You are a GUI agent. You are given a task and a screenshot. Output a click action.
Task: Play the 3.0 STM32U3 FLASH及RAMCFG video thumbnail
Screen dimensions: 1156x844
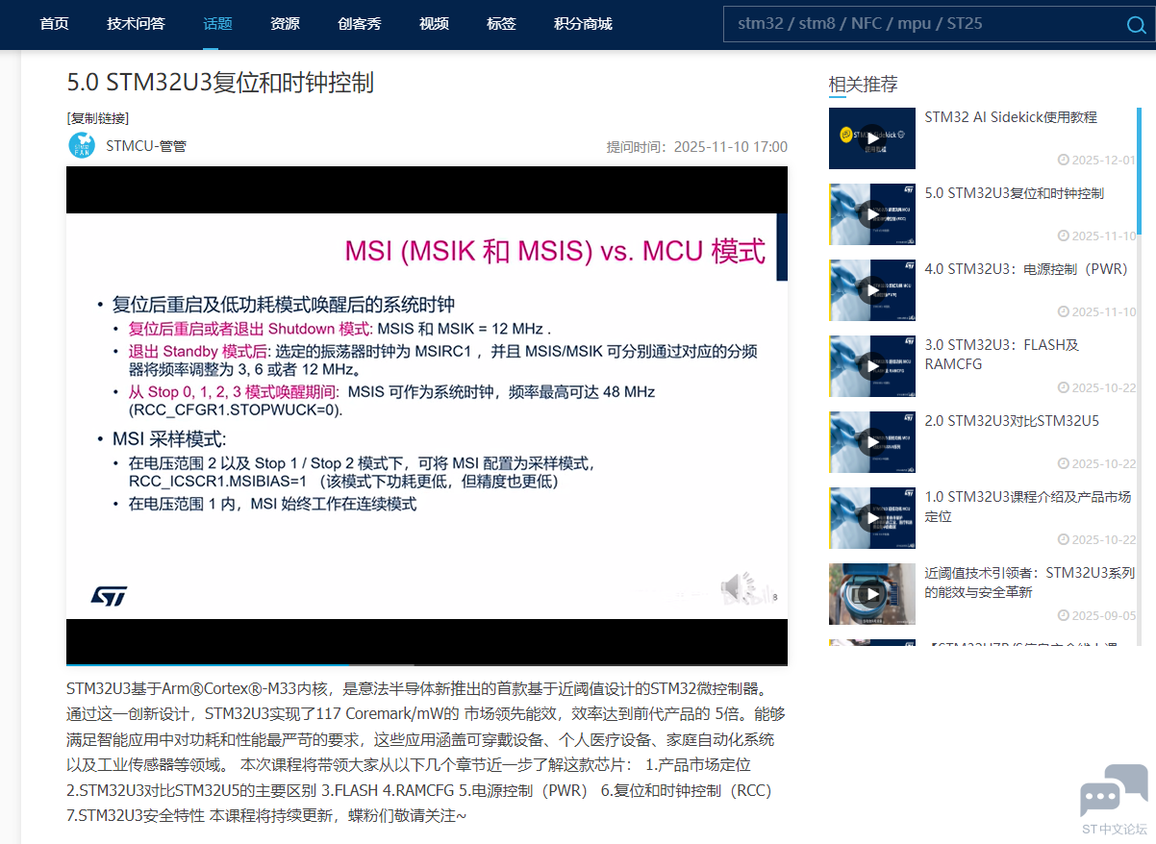(871, 366)
